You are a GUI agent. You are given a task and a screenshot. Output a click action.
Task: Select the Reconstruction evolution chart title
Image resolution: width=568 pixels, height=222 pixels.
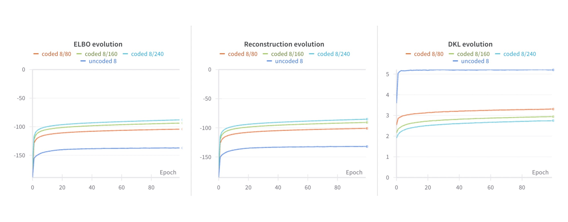click(x=284, y=44)
